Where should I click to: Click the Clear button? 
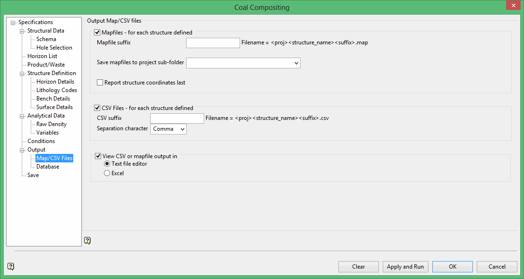[358, 267]
